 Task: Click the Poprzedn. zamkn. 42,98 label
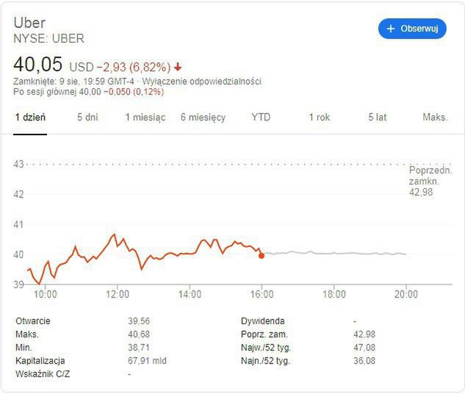pyautogui.click(x=430, y=181)
